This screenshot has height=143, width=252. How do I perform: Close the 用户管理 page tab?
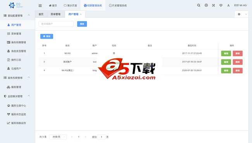click(x=81, y=14)
